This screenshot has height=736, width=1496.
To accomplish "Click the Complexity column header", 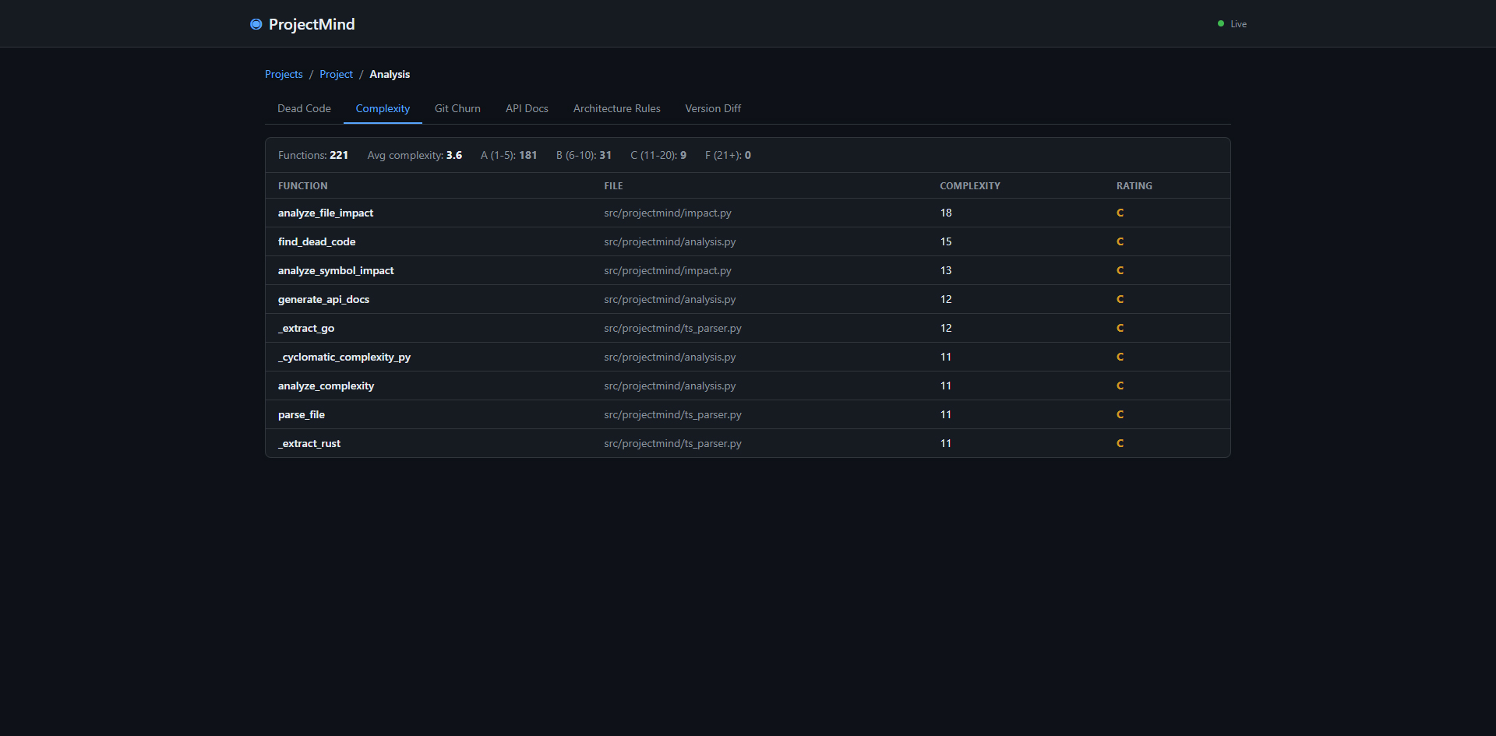I will point(969,186).
